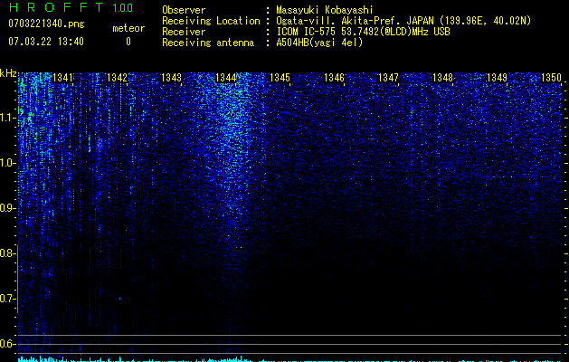Click the 1342 time marker

[118, 78]
